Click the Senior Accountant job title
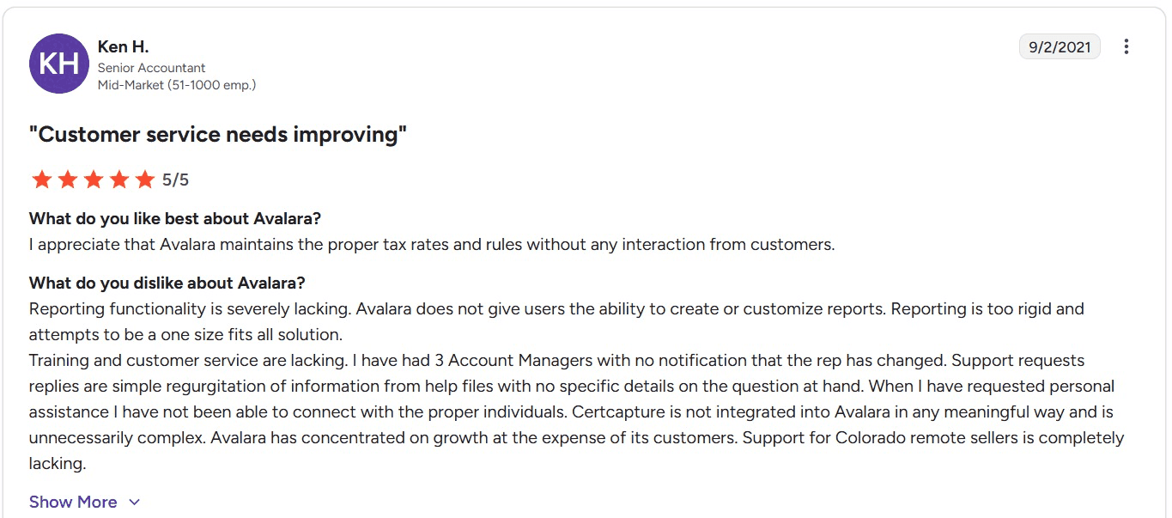The height and width of the screenshot is (518, 1172). [151, 68]
